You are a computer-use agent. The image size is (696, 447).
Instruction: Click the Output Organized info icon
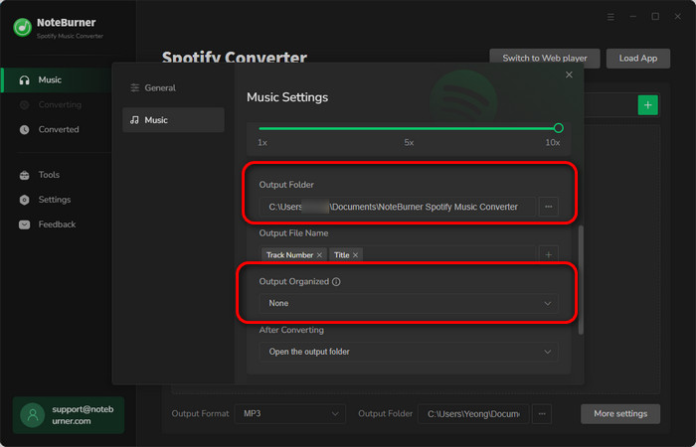[x=336, y=281]
